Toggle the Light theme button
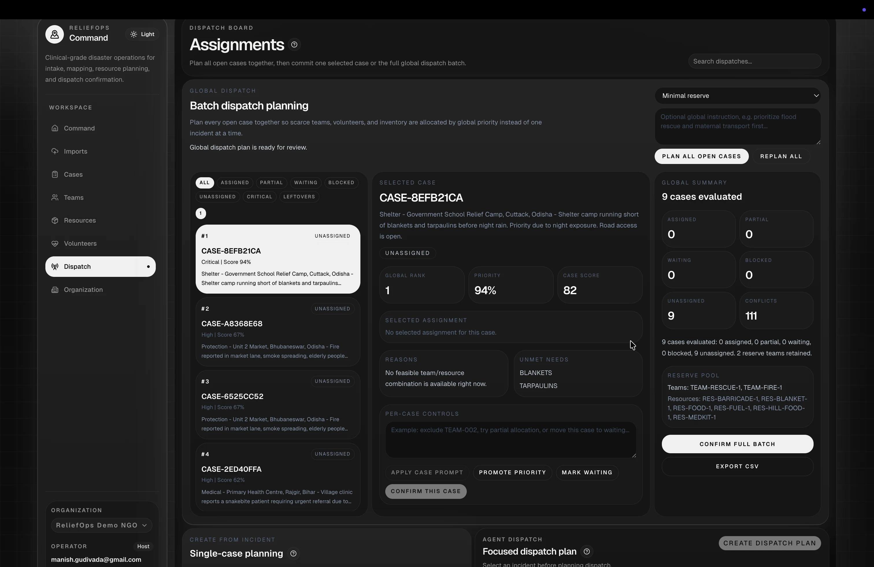874x567 pixels. click(142, 34)
